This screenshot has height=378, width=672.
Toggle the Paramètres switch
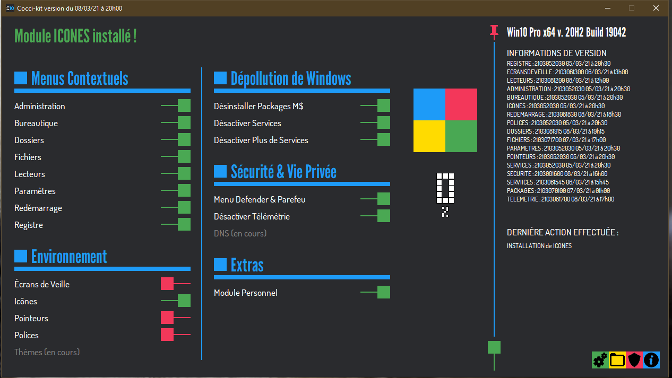[176, 190]
